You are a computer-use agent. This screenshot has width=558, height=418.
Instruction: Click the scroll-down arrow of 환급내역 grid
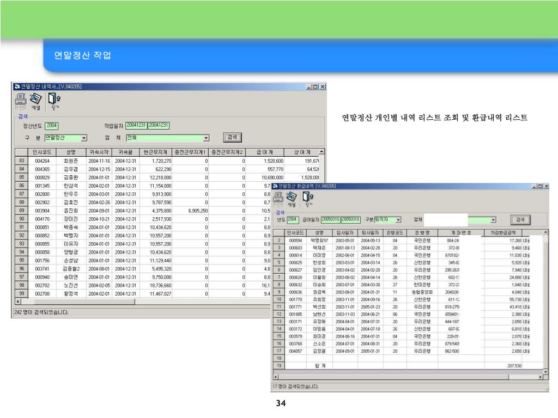(x=545, y=372)
